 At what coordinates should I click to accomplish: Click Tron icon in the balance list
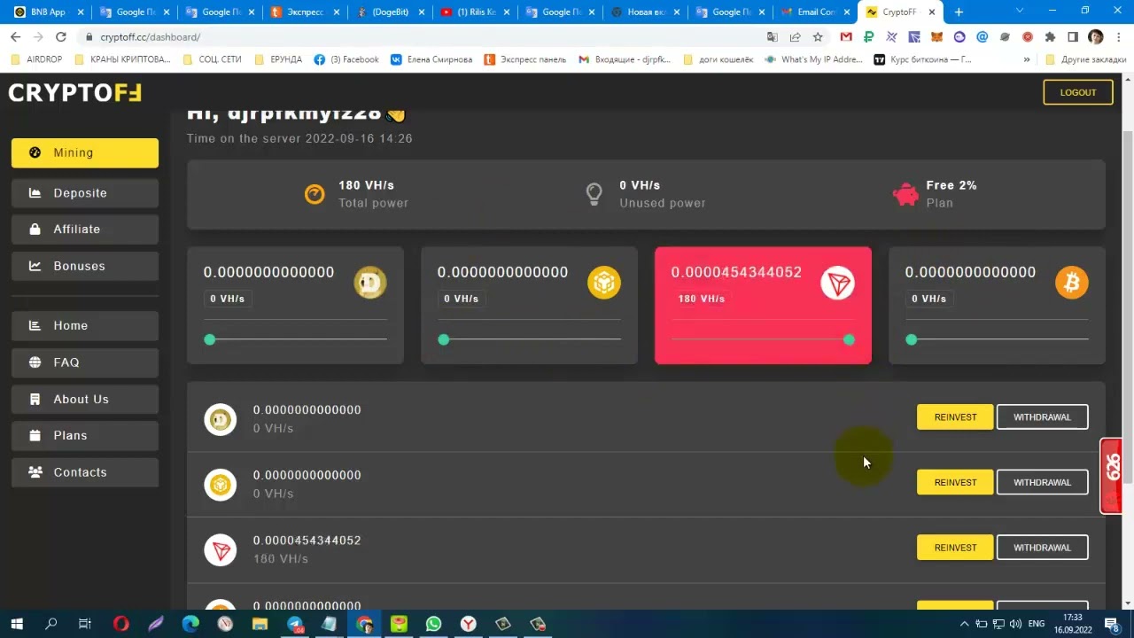point(221,550)
